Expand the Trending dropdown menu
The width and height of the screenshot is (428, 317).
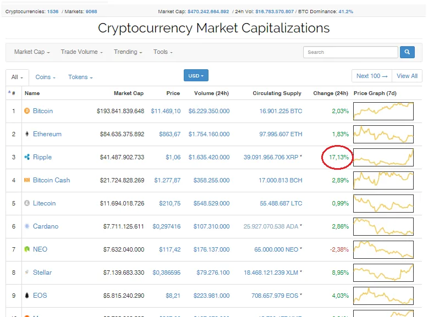128,52
